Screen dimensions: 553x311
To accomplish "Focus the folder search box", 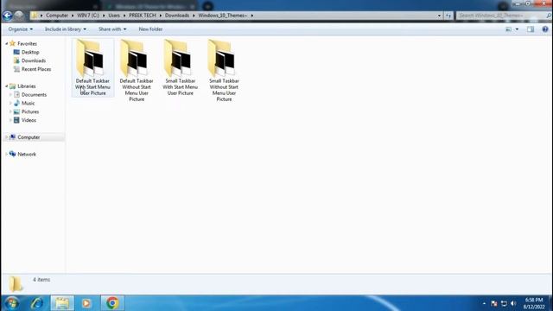I will (x=503, y=16).
